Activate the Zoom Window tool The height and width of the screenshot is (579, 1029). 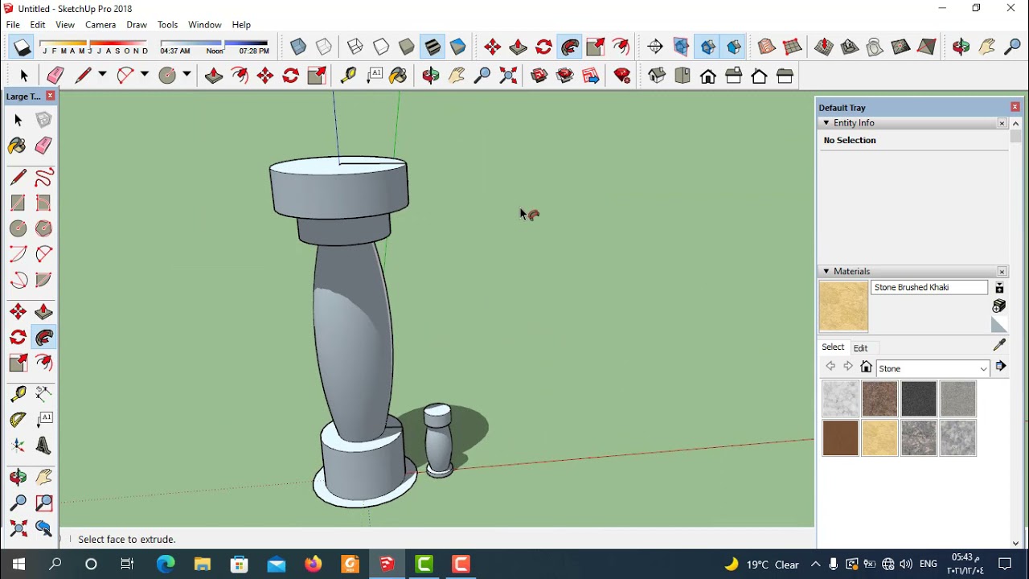tap(43, 503)
